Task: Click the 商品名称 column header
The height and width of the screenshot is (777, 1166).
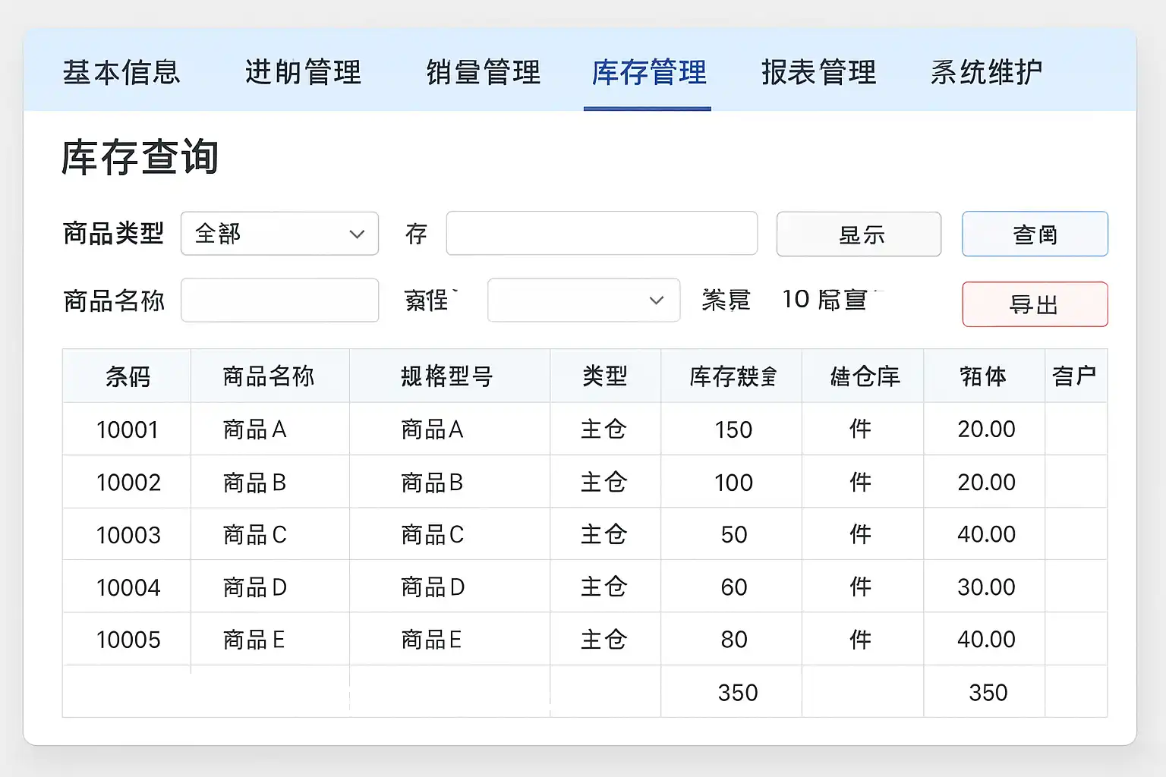Action: point(269,376)
